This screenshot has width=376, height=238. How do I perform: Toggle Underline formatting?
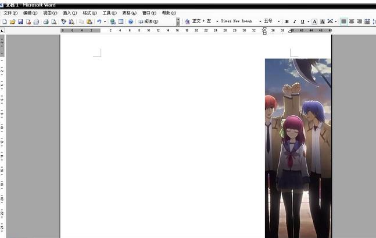click(303, 22)
